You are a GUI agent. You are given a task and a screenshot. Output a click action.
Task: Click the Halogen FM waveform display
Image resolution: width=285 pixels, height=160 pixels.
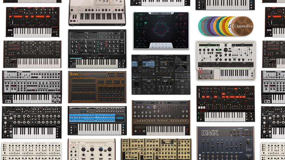[161, 28]
